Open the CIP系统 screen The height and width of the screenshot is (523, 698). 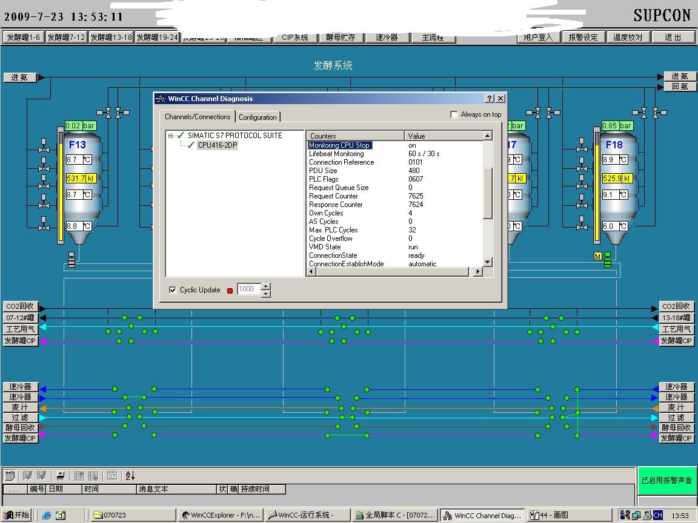click(x=294, y=38)
